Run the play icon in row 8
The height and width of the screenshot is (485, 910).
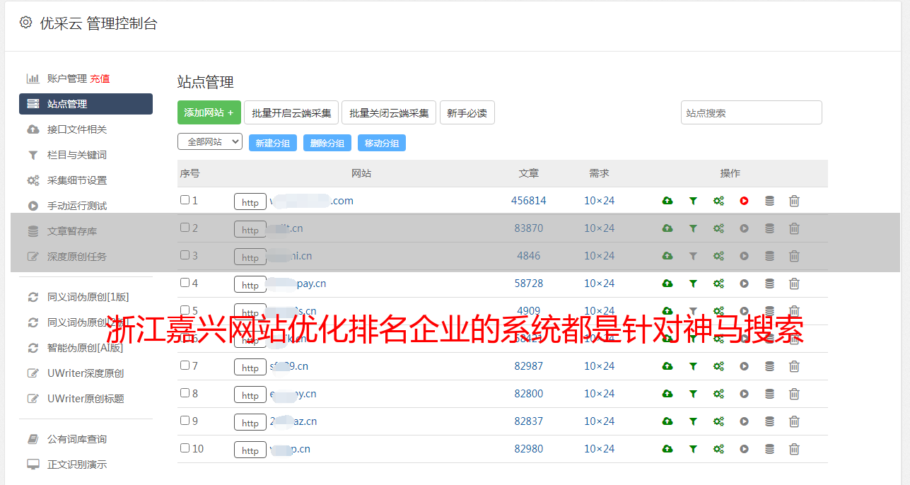[744, 394]
